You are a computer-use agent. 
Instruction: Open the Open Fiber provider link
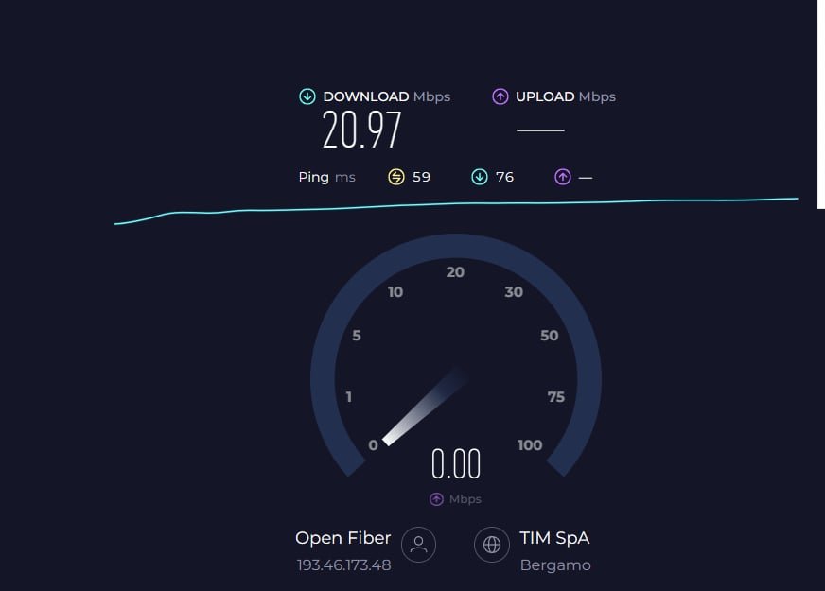pyautogui.click(x=343, y=538)
